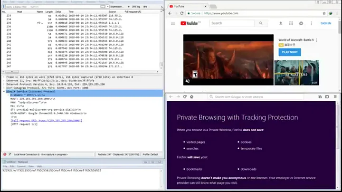
Task: Select packet number 247 in the list
Action: (81, 67)
